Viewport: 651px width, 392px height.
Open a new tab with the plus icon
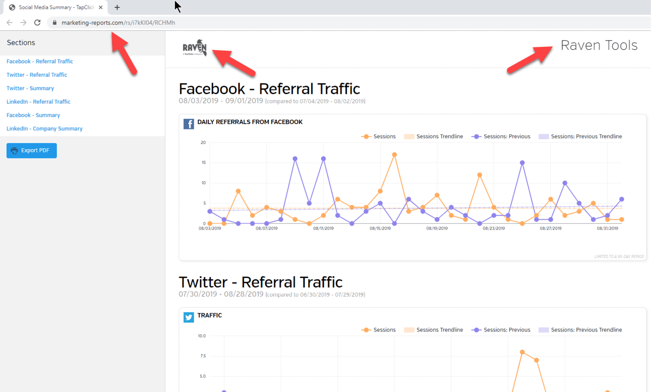(117, 7)
